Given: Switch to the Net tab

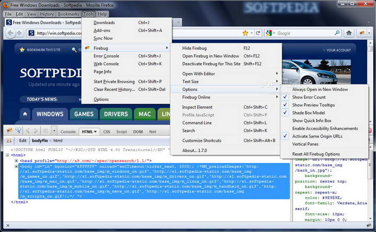Looking at the screenshot, I should coord(152,132).
